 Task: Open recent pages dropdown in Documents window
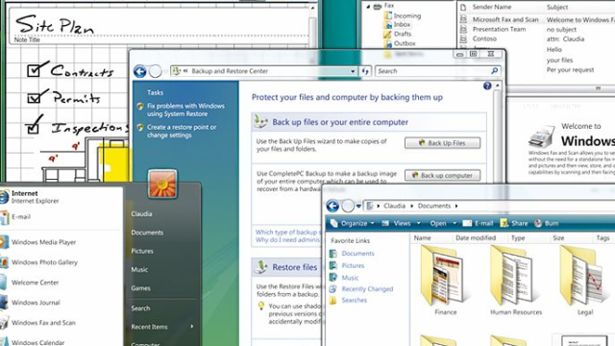tap(358, 206)
